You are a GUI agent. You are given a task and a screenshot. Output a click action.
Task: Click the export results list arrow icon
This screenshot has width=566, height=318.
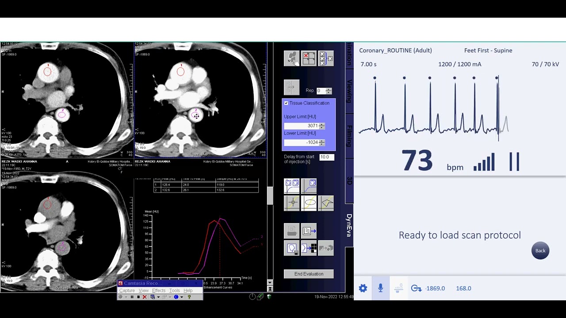point(309,231)
